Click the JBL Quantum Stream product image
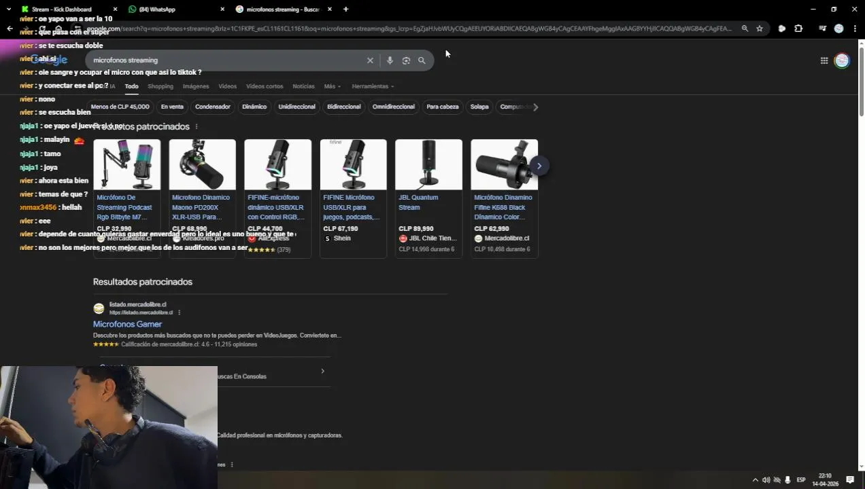This screenshot has height=489, width=865. [x=428, y=164]
